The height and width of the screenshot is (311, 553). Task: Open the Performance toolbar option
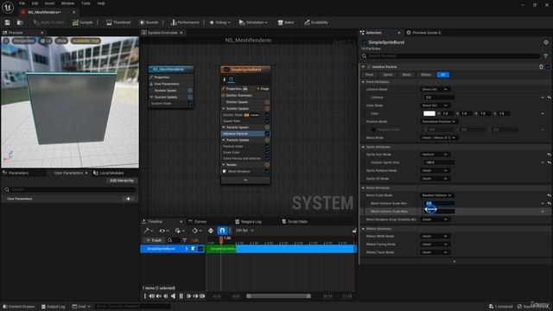point(185,22)
